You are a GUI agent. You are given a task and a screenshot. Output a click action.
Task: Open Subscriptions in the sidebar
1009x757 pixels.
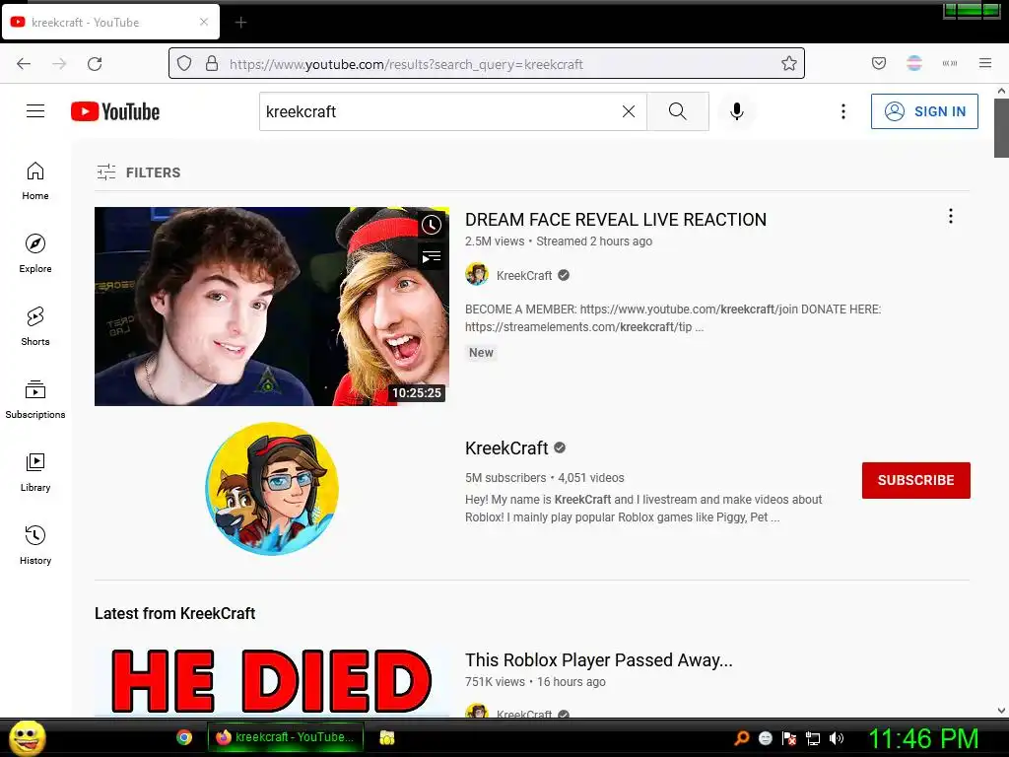point(35,399)
